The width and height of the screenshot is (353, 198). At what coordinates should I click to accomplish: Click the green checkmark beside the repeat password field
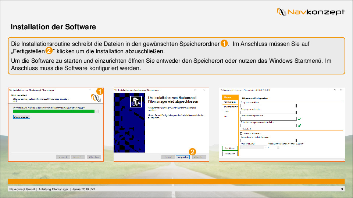[x=299, y=125]
